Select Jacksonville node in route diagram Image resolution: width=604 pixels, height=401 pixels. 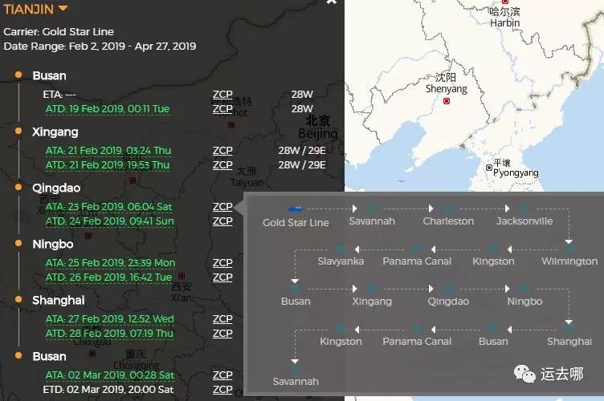coord(524,209)
